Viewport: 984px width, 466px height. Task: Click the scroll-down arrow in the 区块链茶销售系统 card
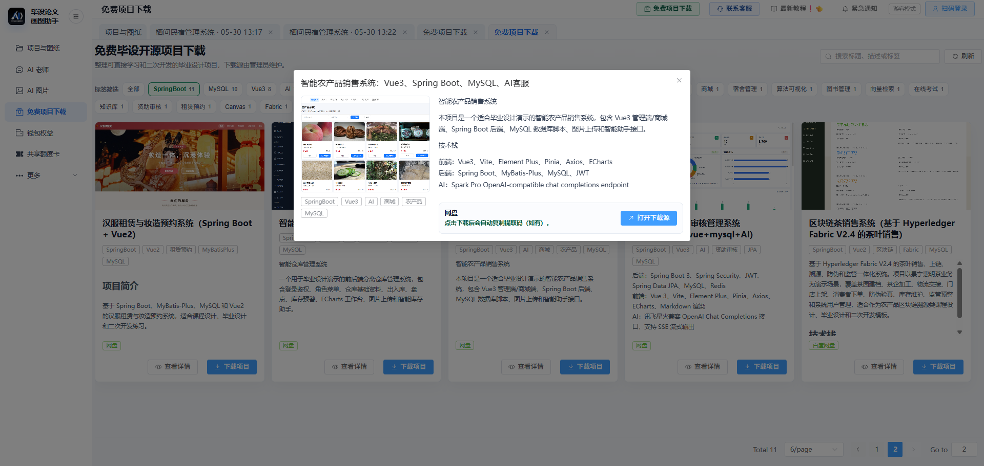[959, 332]
